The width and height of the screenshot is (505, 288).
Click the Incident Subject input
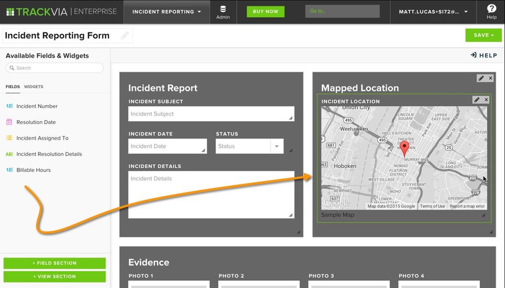coord(211,114)
